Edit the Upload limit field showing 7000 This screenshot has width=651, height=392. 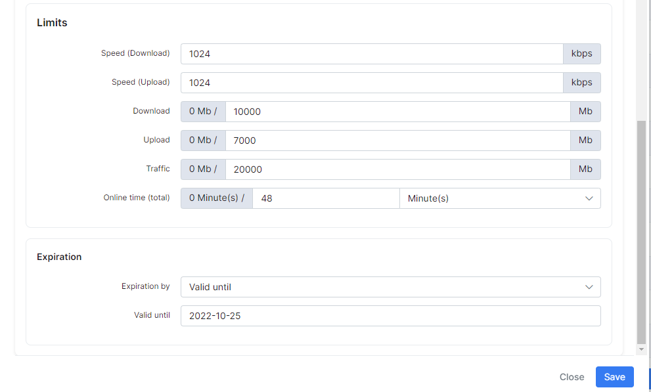pyautogui.click(x=397, y=141)
